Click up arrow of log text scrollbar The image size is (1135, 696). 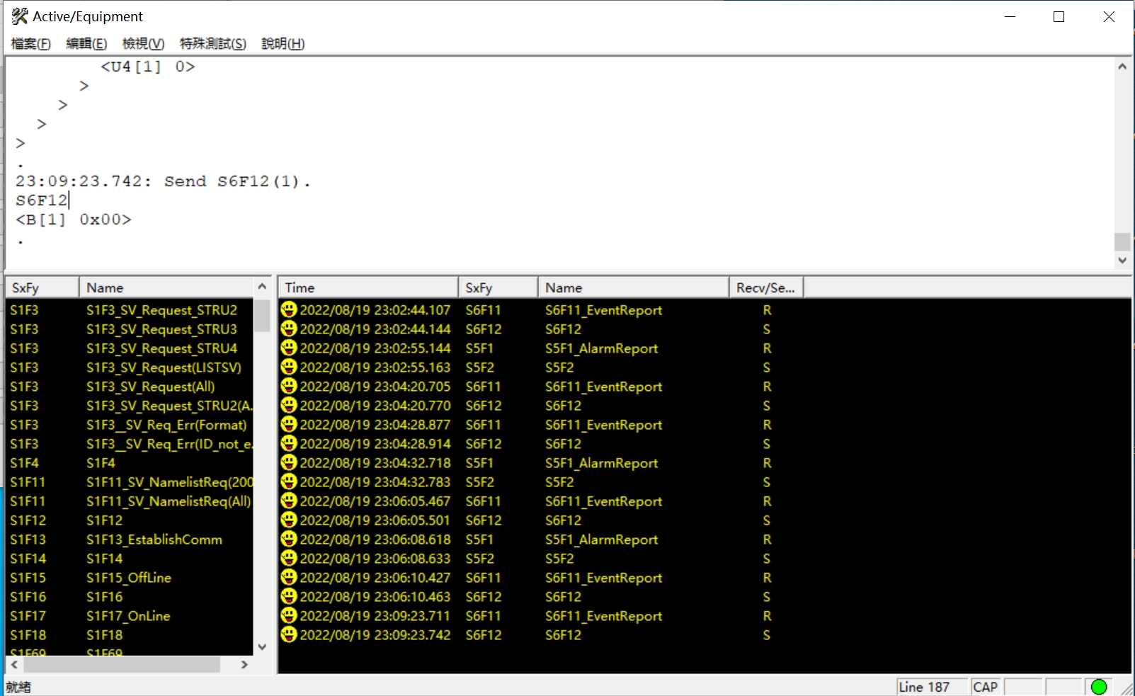click(x=1122, y=67)
